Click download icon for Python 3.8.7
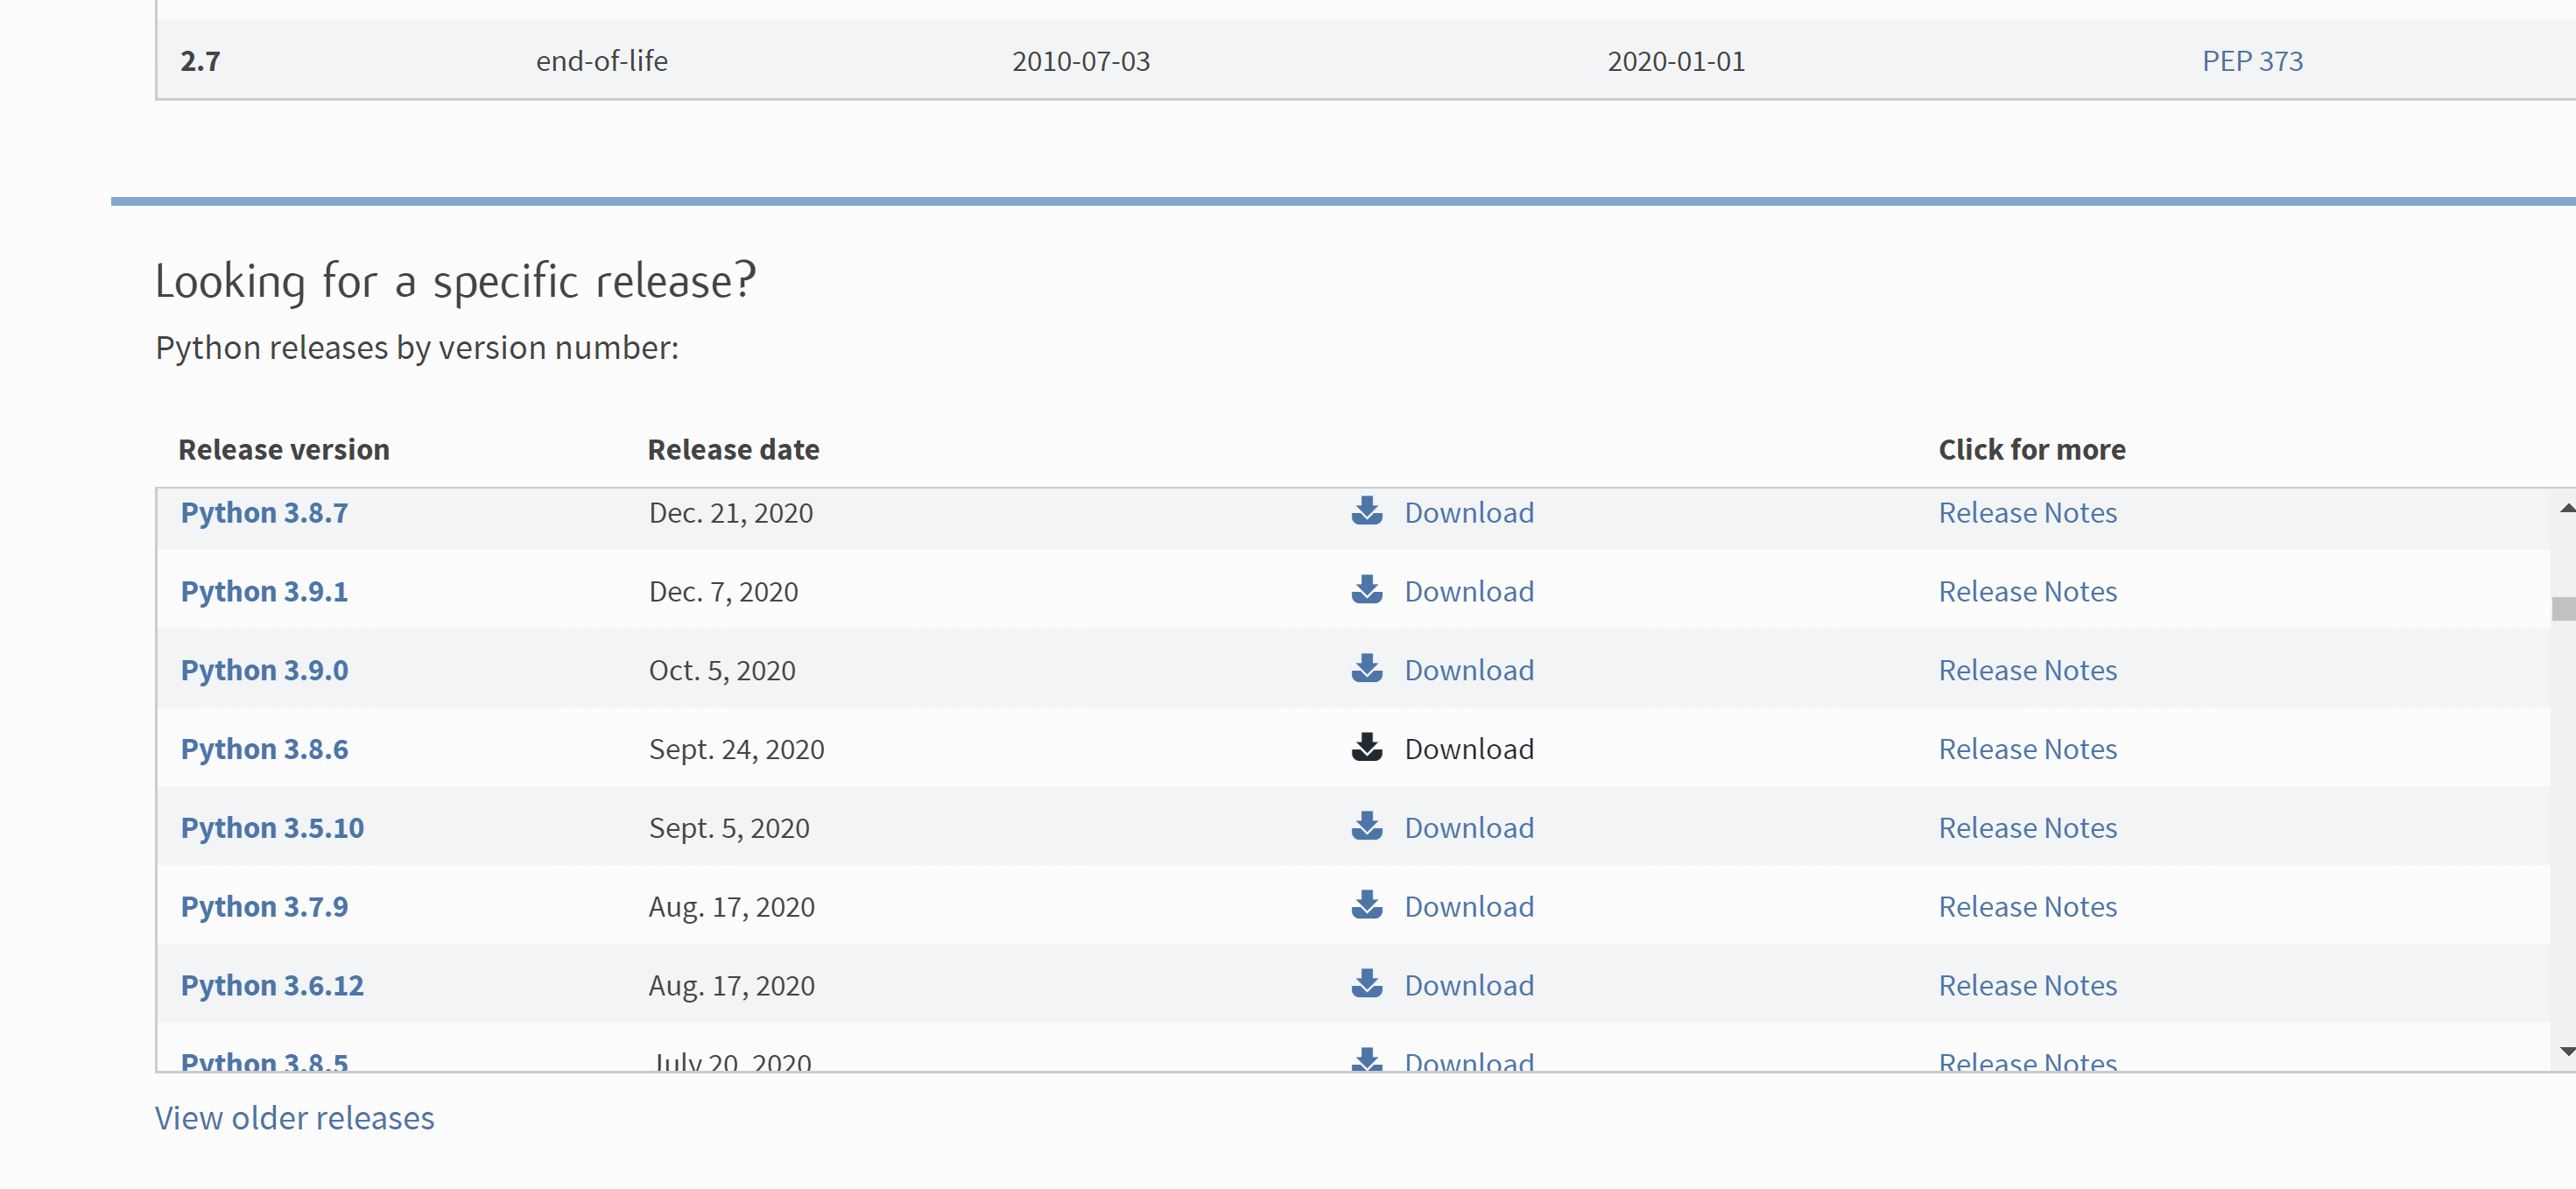Image resolution: width=2576 pixels, height=1189 pixels. point(1367,511)
